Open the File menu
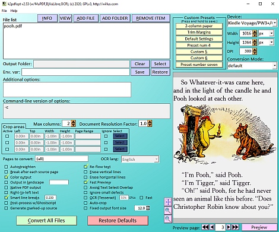This screenshot has width=279, height=232. 4,11
